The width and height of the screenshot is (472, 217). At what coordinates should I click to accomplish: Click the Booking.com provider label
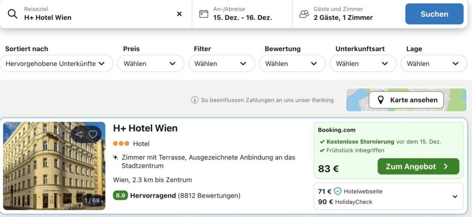[336, 130]
